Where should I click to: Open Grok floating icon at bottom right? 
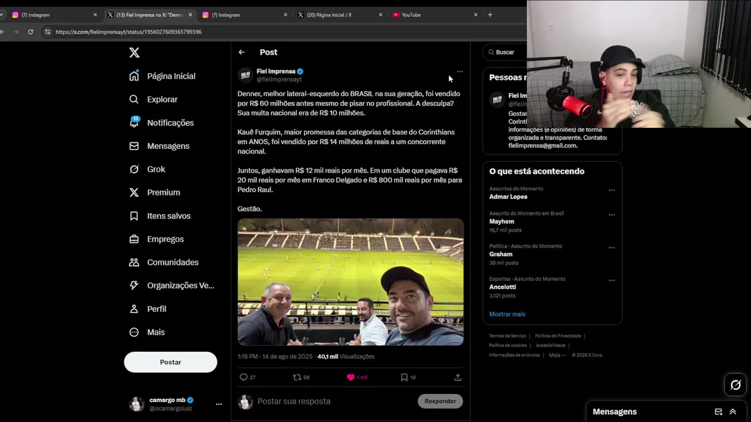(735, 385)
